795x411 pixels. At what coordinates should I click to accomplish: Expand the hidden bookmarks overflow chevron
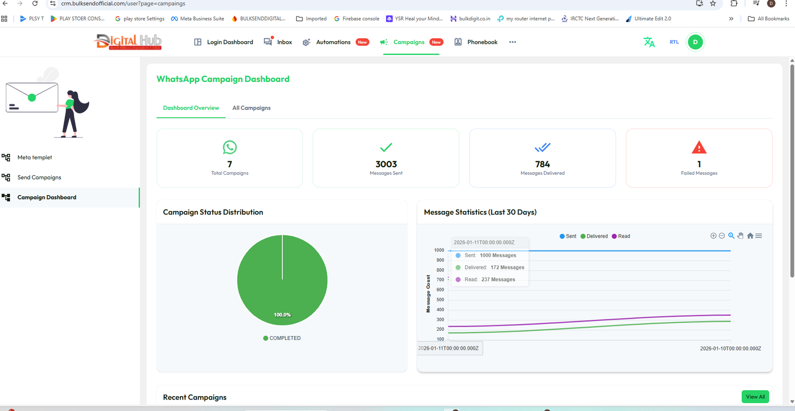(x=731, y=19)
